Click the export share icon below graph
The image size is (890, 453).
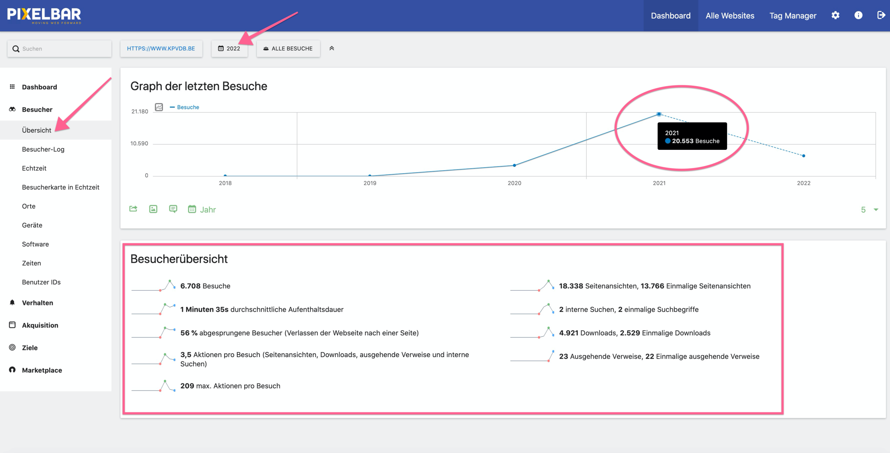pos(133,209)
